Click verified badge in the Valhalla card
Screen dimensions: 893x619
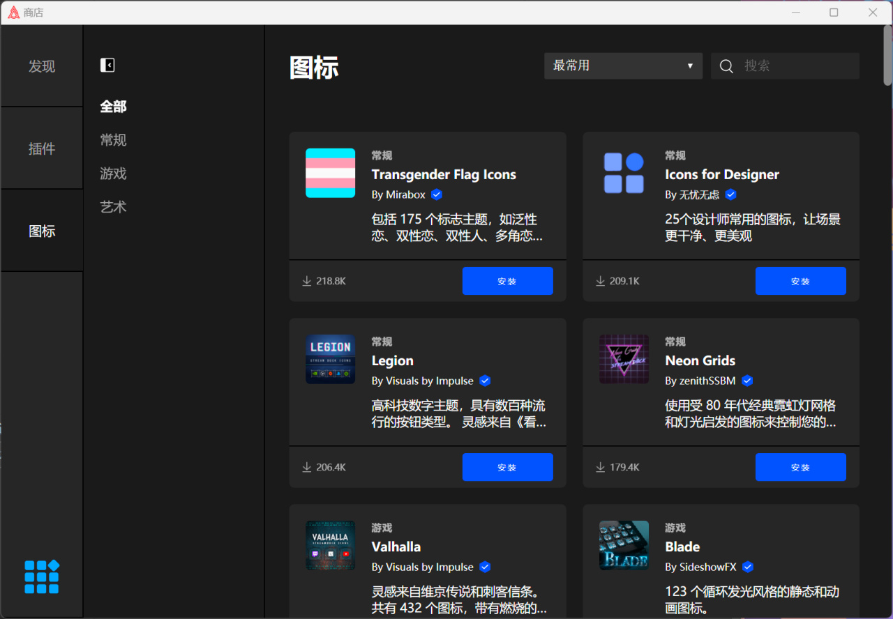click(x=485, y=567)
